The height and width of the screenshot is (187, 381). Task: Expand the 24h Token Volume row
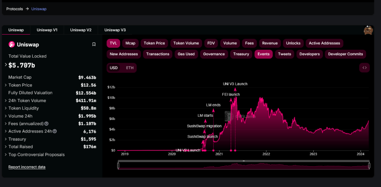pyautogui.click(x=6, y=101)
